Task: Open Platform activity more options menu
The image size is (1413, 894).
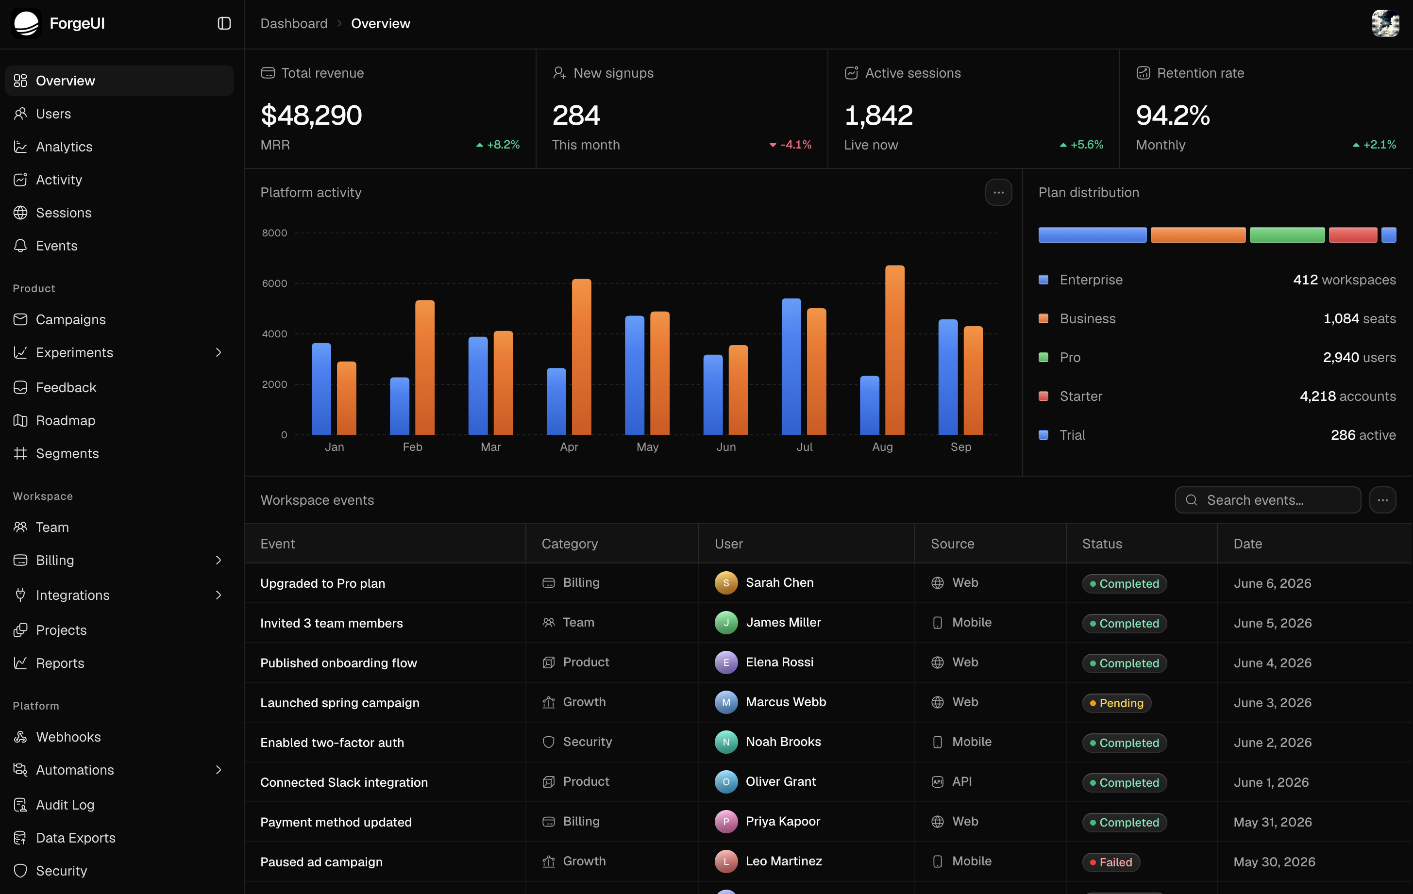Action: (998, 192)
